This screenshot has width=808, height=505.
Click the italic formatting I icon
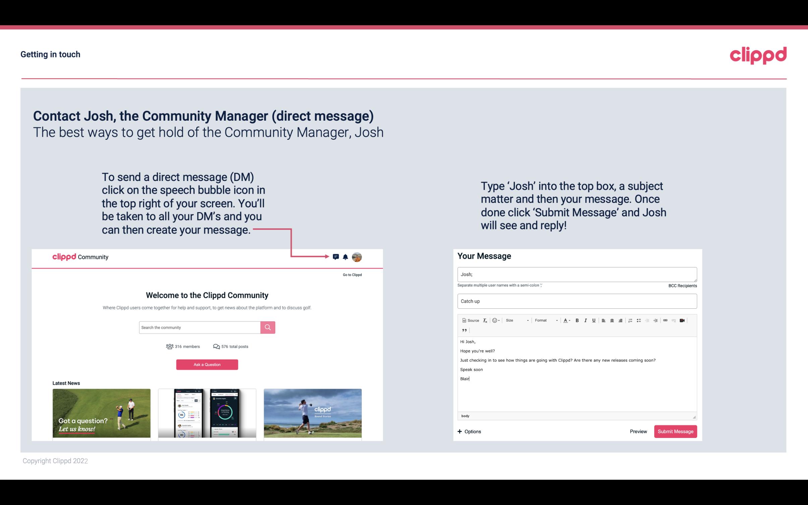pos(586,320)
